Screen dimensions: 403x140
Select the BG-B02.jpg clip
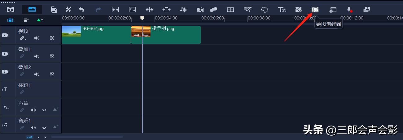[x=96, y=35]
